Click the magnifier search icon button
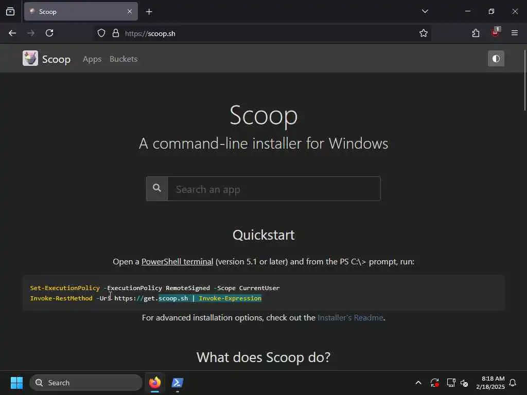This screenshot has width=527, height=395. [157, 188]
